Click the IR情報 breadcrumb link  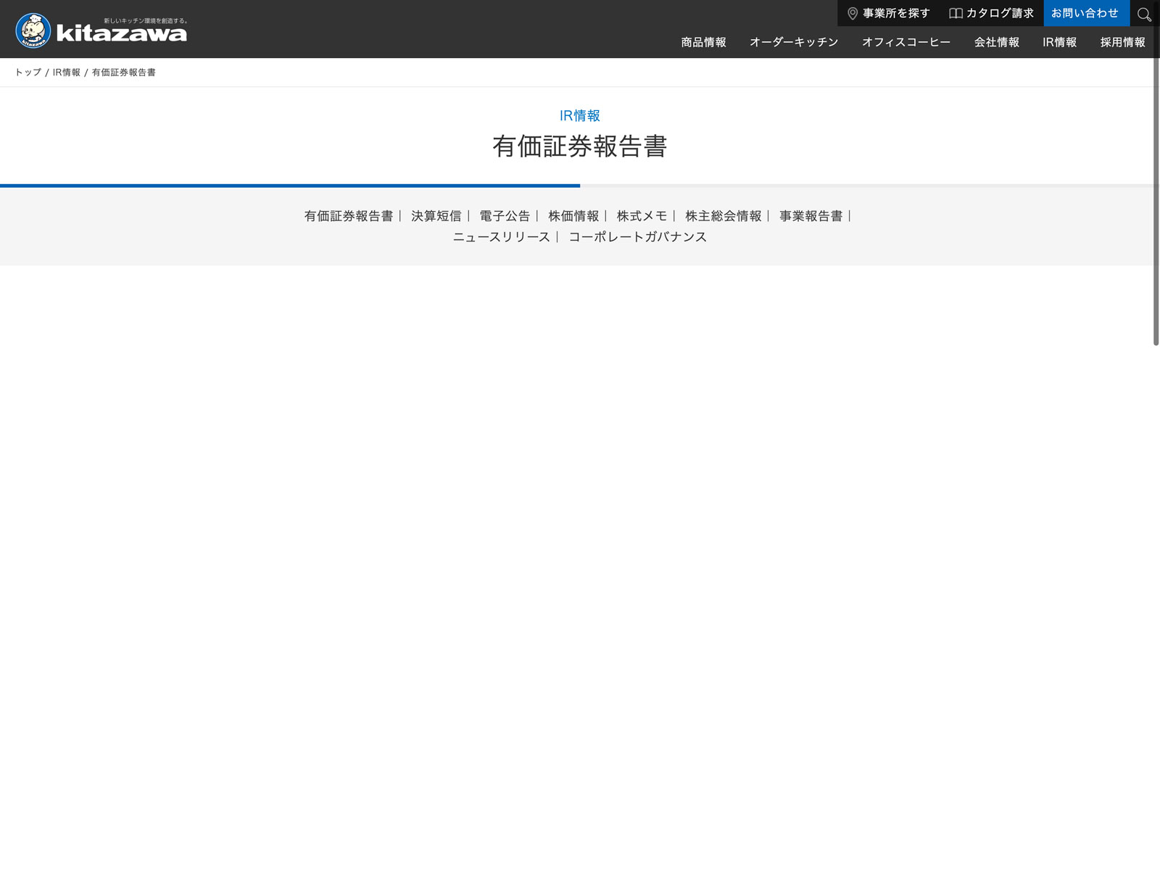point(67,72)
